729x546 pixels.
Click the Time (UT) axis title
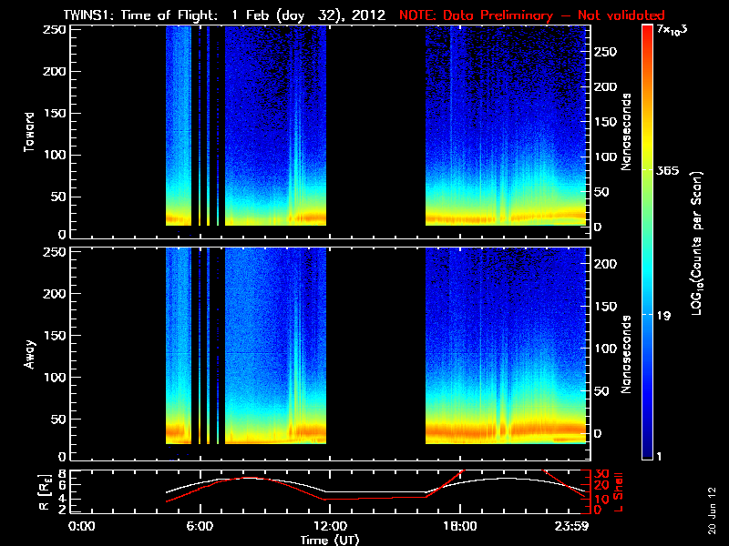pyautogui.click(x=334, y=539)
